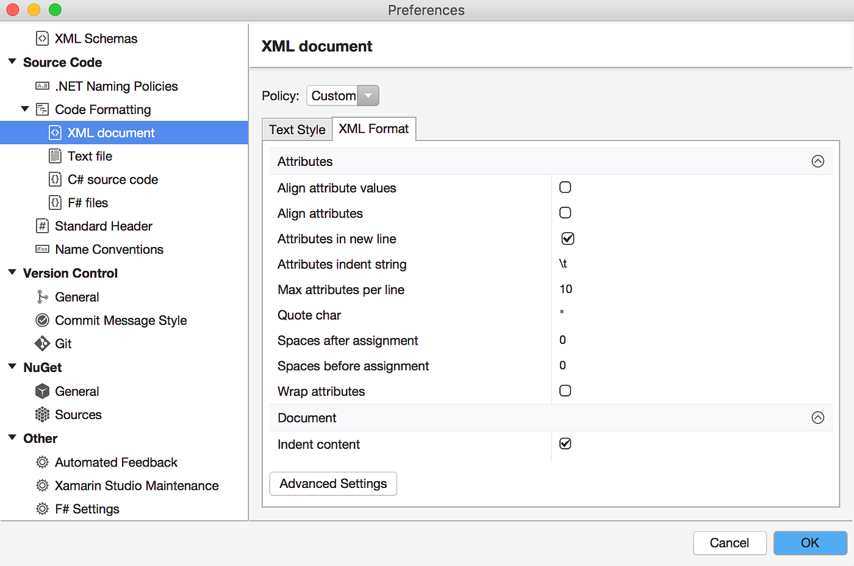This screenshot has height=566, width=854.
Task: Select the XML Schemas icon
Action: click(x=41, y=38)
